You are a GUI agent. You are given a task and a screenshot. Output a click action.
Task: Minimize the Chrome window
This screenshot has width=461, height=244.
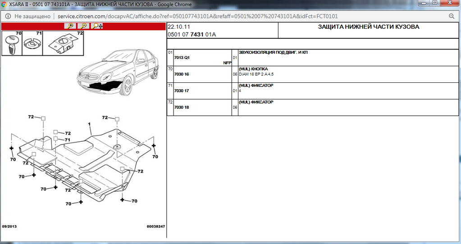pyautogui.click(x=423, y=3)
